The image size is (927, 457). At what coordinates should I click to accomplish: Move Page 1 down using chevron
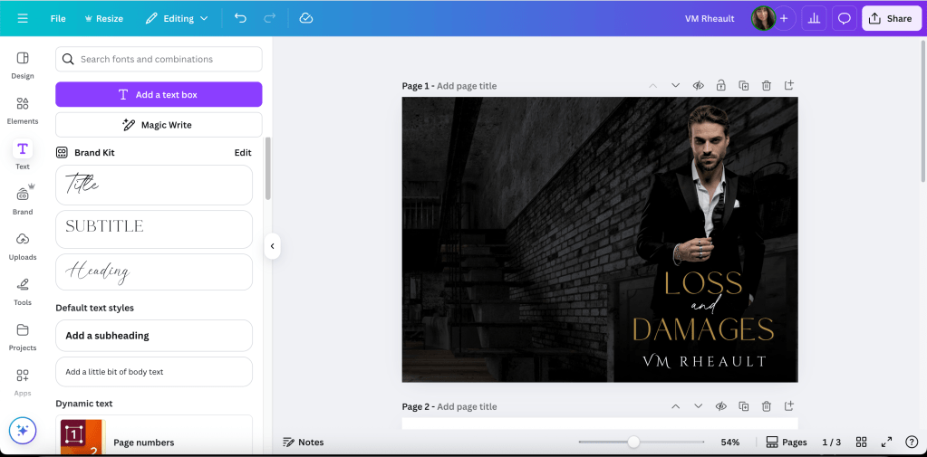[675, 86]
